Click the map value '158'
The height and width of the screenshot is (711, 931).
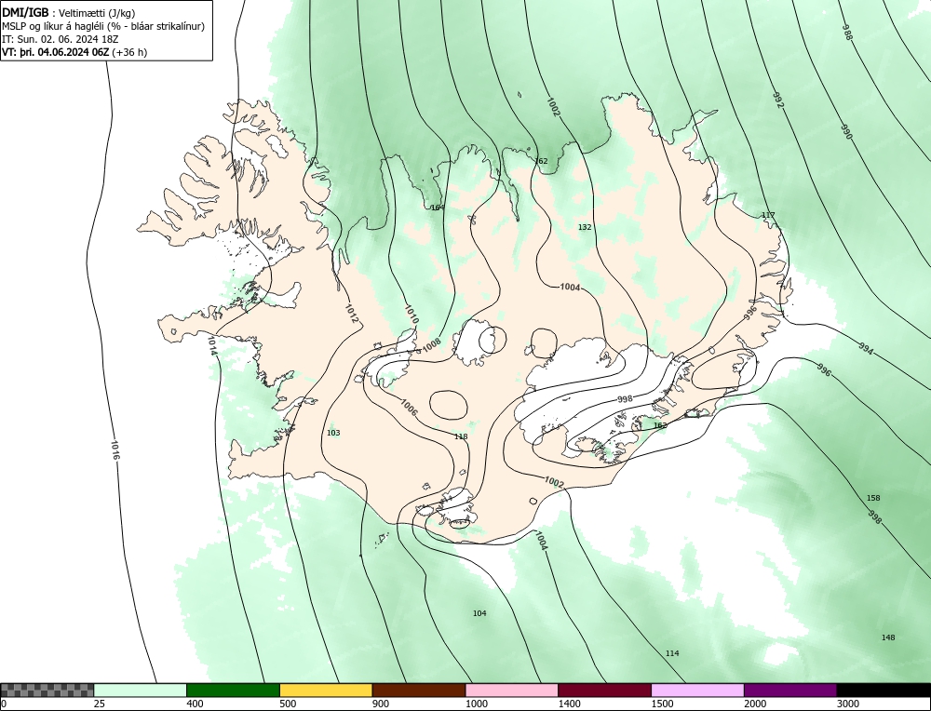point(873,498)
